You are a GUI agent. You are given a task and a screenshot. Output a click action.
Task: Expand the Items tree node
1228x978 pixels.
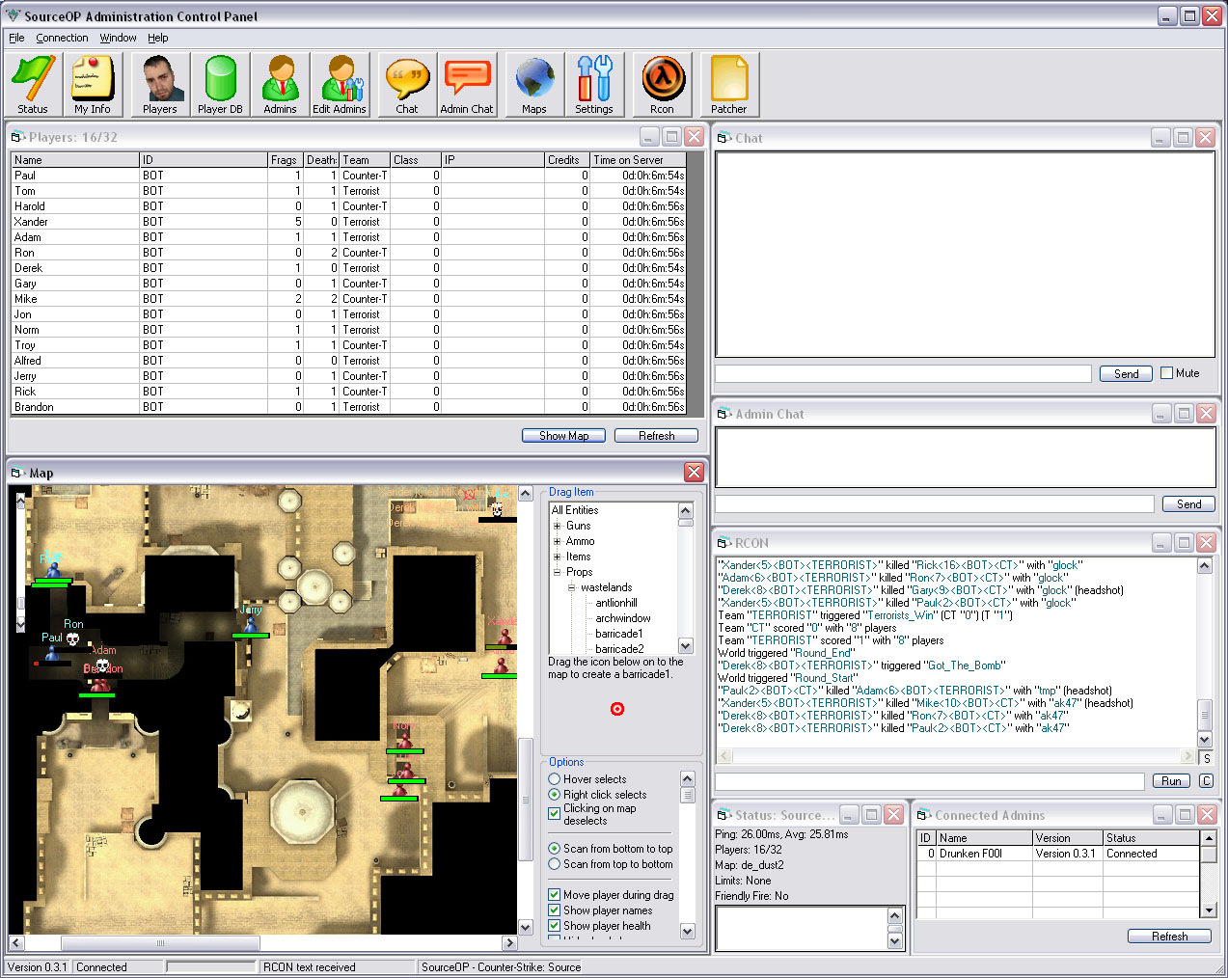(x=557, y=557)
